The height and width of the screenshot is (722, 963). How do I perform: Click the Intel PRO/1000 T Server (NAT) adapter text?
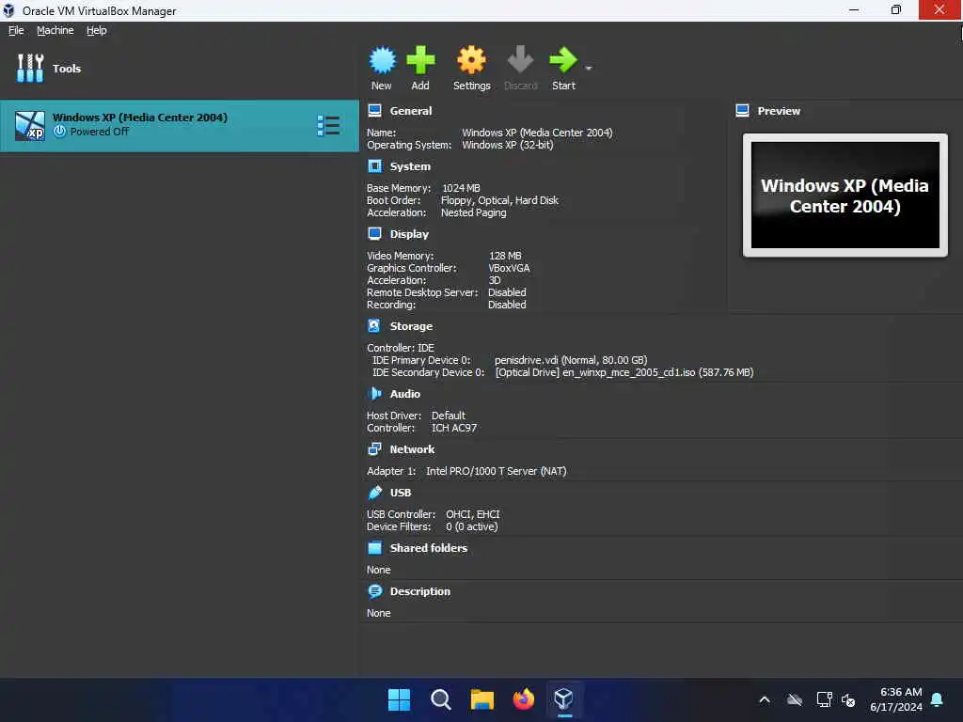click(x=497, y=471)
